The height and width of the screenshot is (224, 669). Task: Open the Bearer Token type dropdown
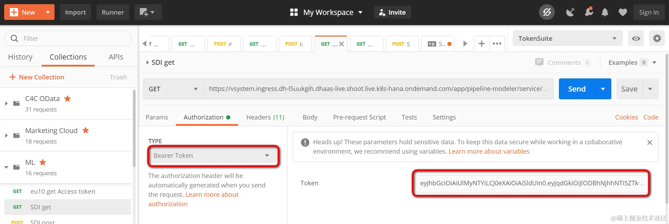click(213, 156)
